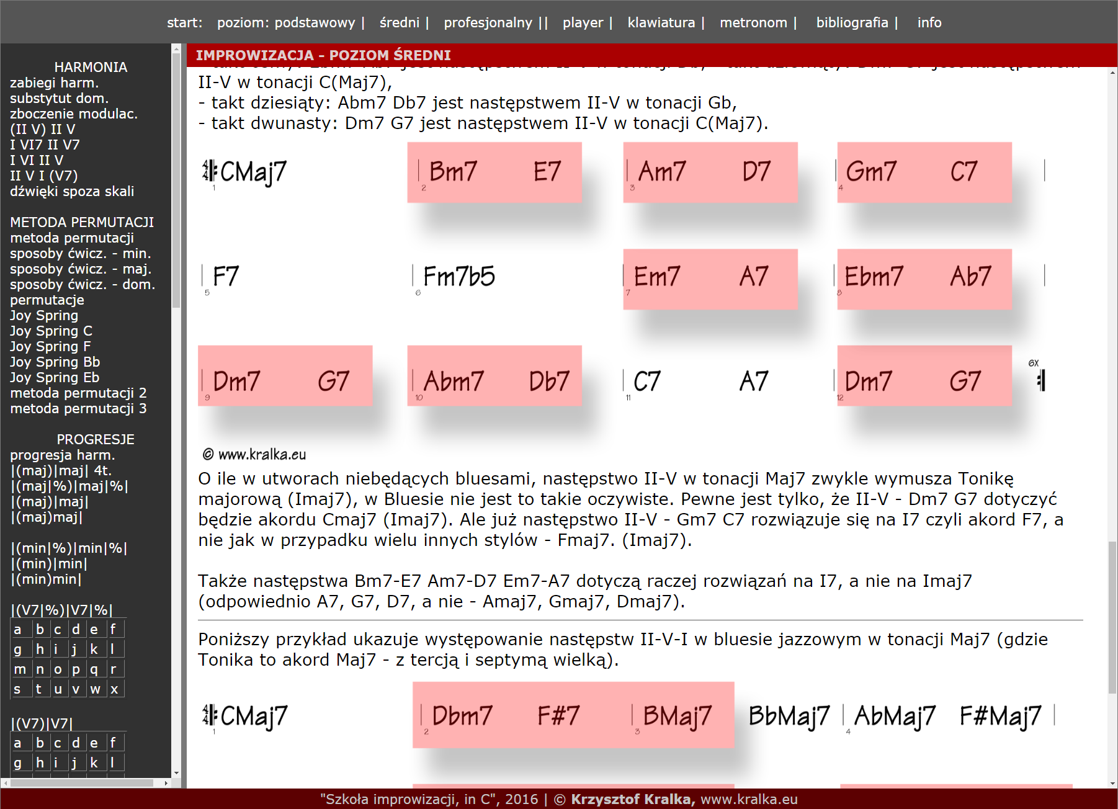Viewport: 1118px width, 809px height.
Task: Open sposoby ćwicz. - min. link
Action: click(81, 253)
